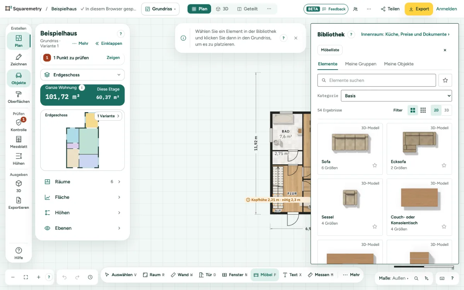Switch to Plan view mode
Viewport: 464px width, 290px height.
[x=199, y=9]
